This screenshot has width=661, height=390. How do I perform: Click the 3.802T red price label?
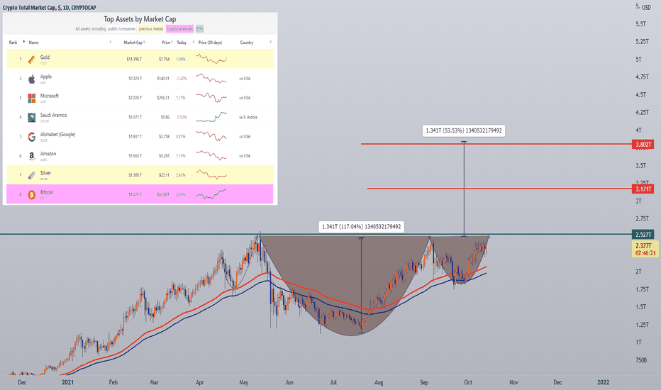point(643,145)
